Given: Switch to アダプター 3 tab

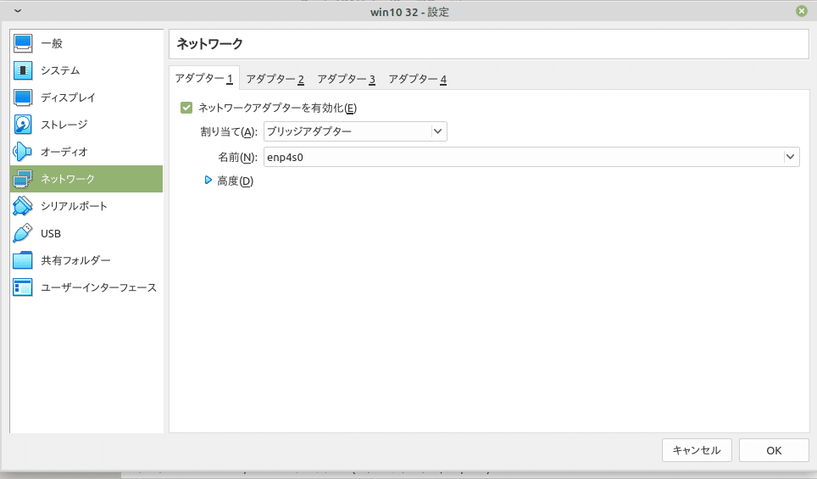Looking at the screenshot, I should pos(346,79).
